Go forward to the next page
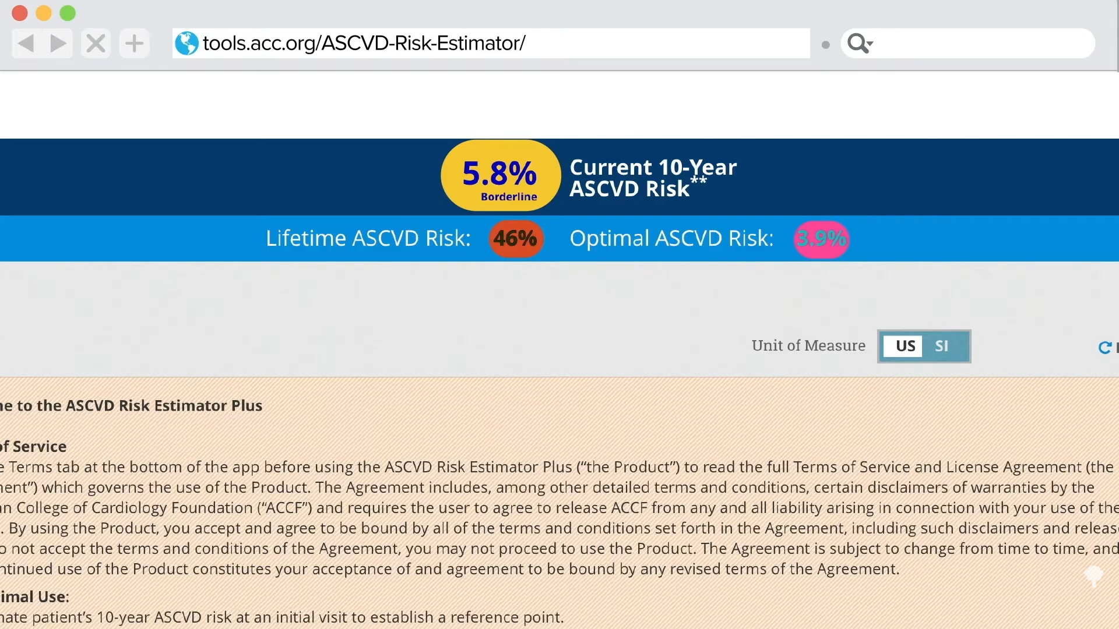The image size is (1119, 629). [58, 43]
